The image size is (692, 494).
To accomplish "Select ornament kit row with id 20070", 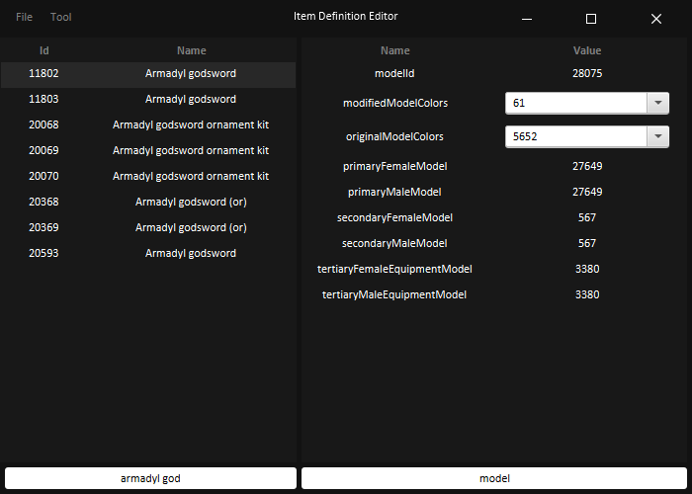I will click(x=148, y=176).
